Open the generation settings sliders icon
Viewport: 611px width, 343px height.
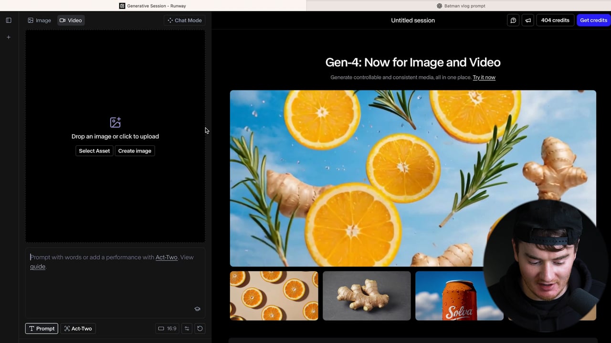click(x=187, y=328)
